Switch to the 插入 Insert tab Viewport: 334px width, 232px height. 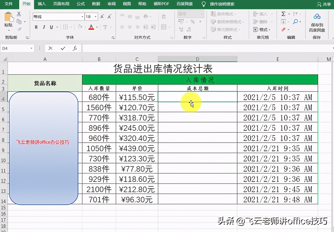(42, 4)
